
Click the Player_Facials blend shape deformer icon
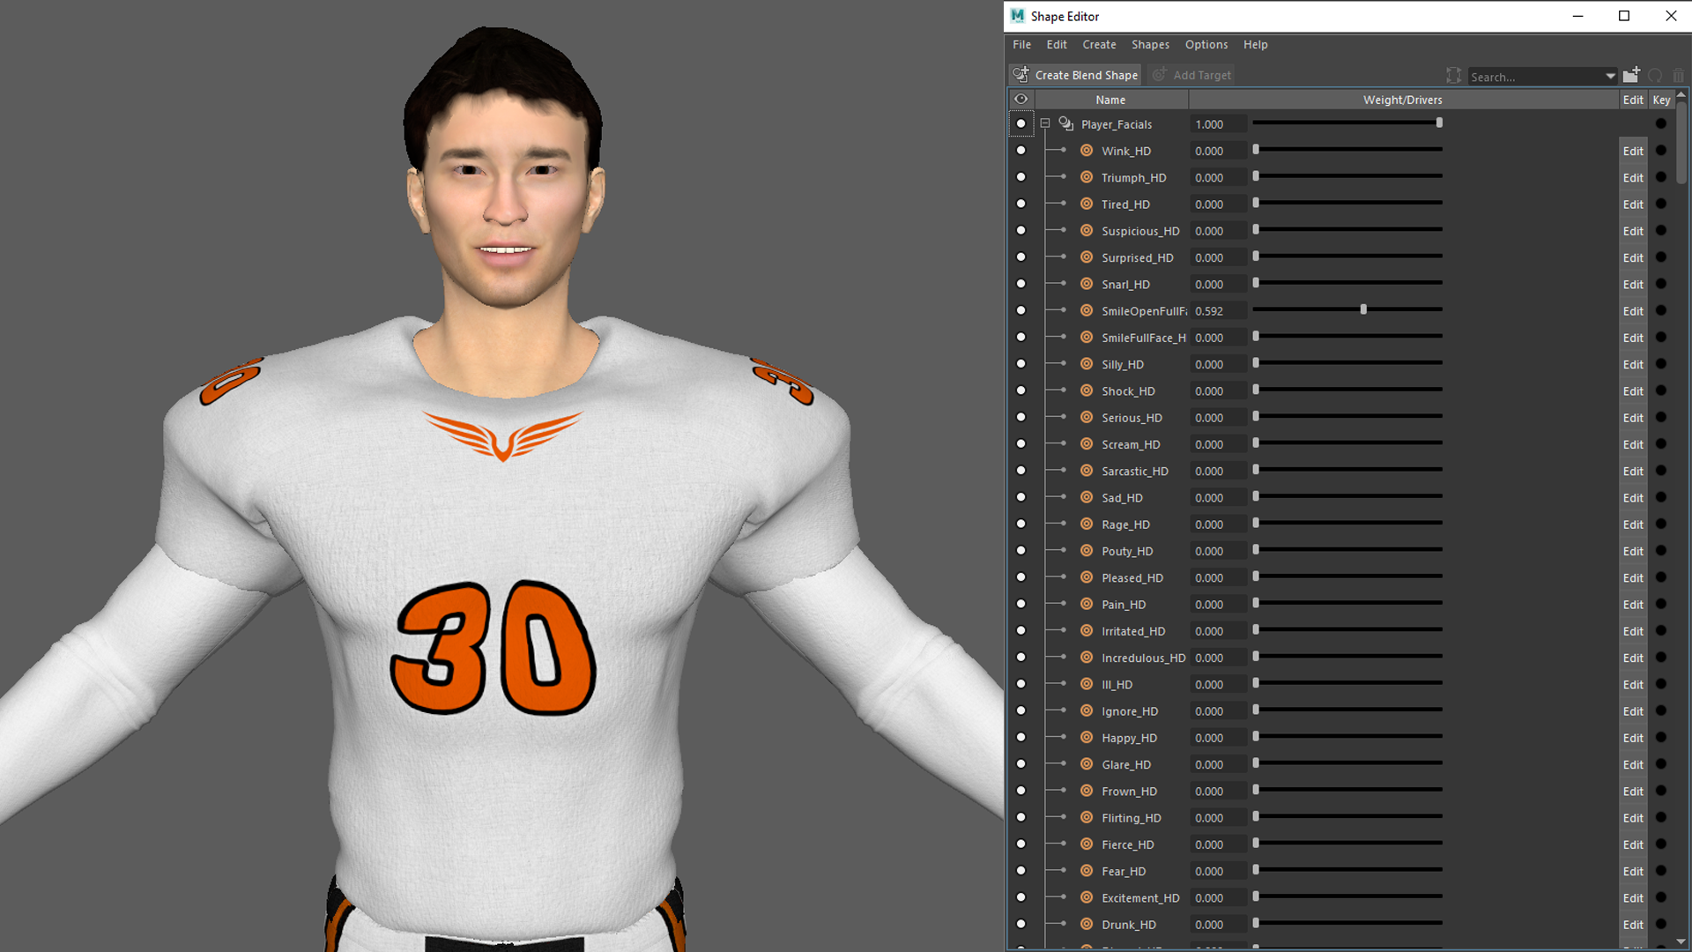[1066, 124]
